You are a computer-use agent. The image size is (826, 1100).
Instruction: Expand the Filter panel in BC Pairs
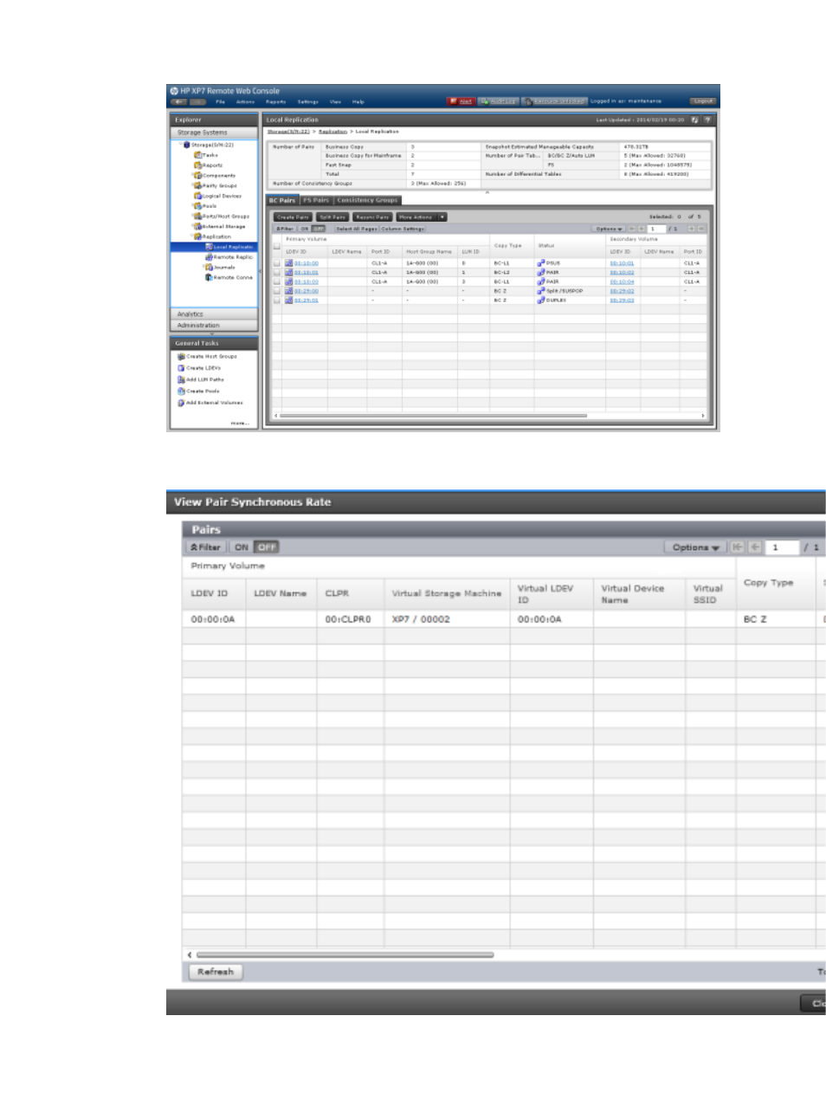click(x=285, y=229)
